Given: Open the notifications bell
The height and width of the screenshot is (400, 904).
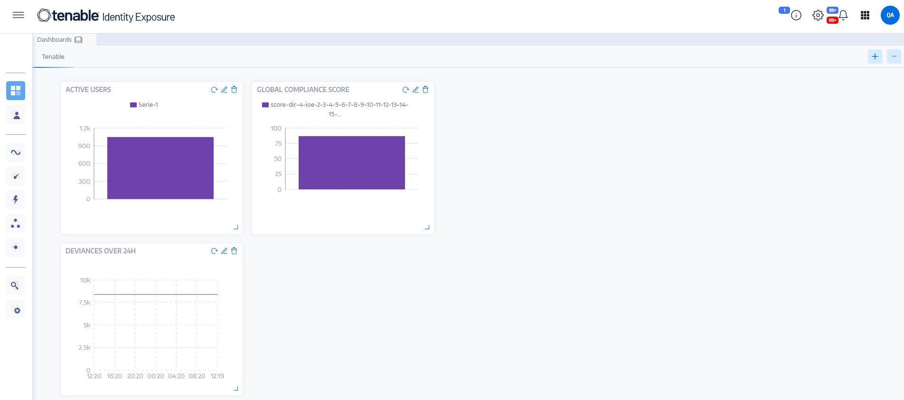Looking at the screenshot, I should pos(843,15).
